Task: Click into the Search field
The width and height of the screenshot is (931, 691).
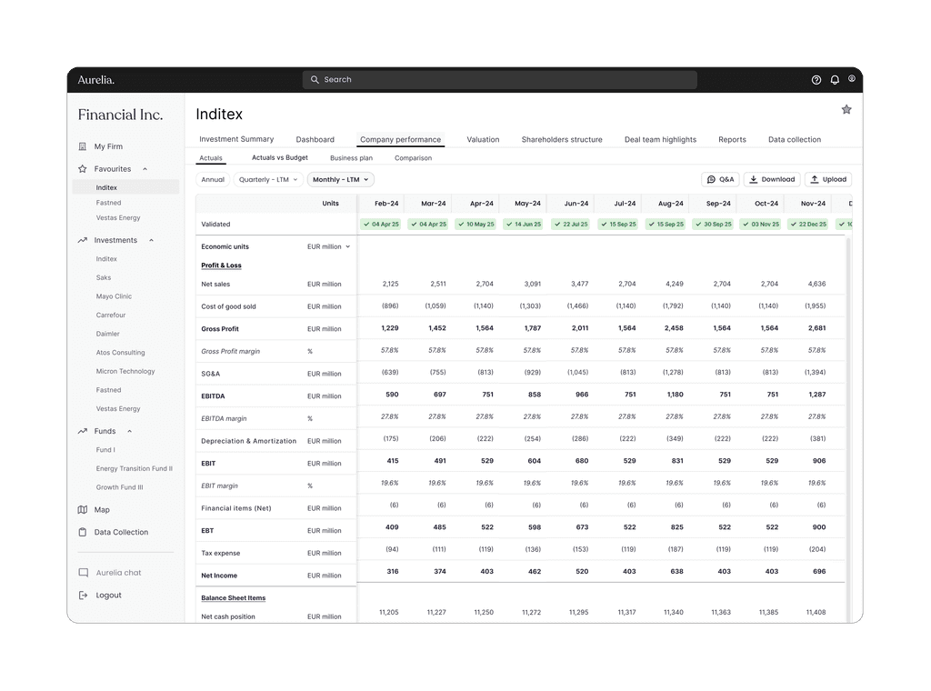Action: point(500,80)
